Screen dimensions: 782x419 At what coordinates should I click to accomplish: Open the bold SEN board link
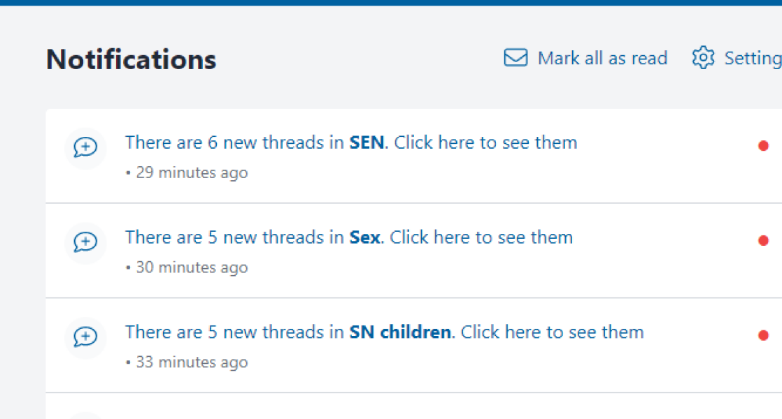367,142
